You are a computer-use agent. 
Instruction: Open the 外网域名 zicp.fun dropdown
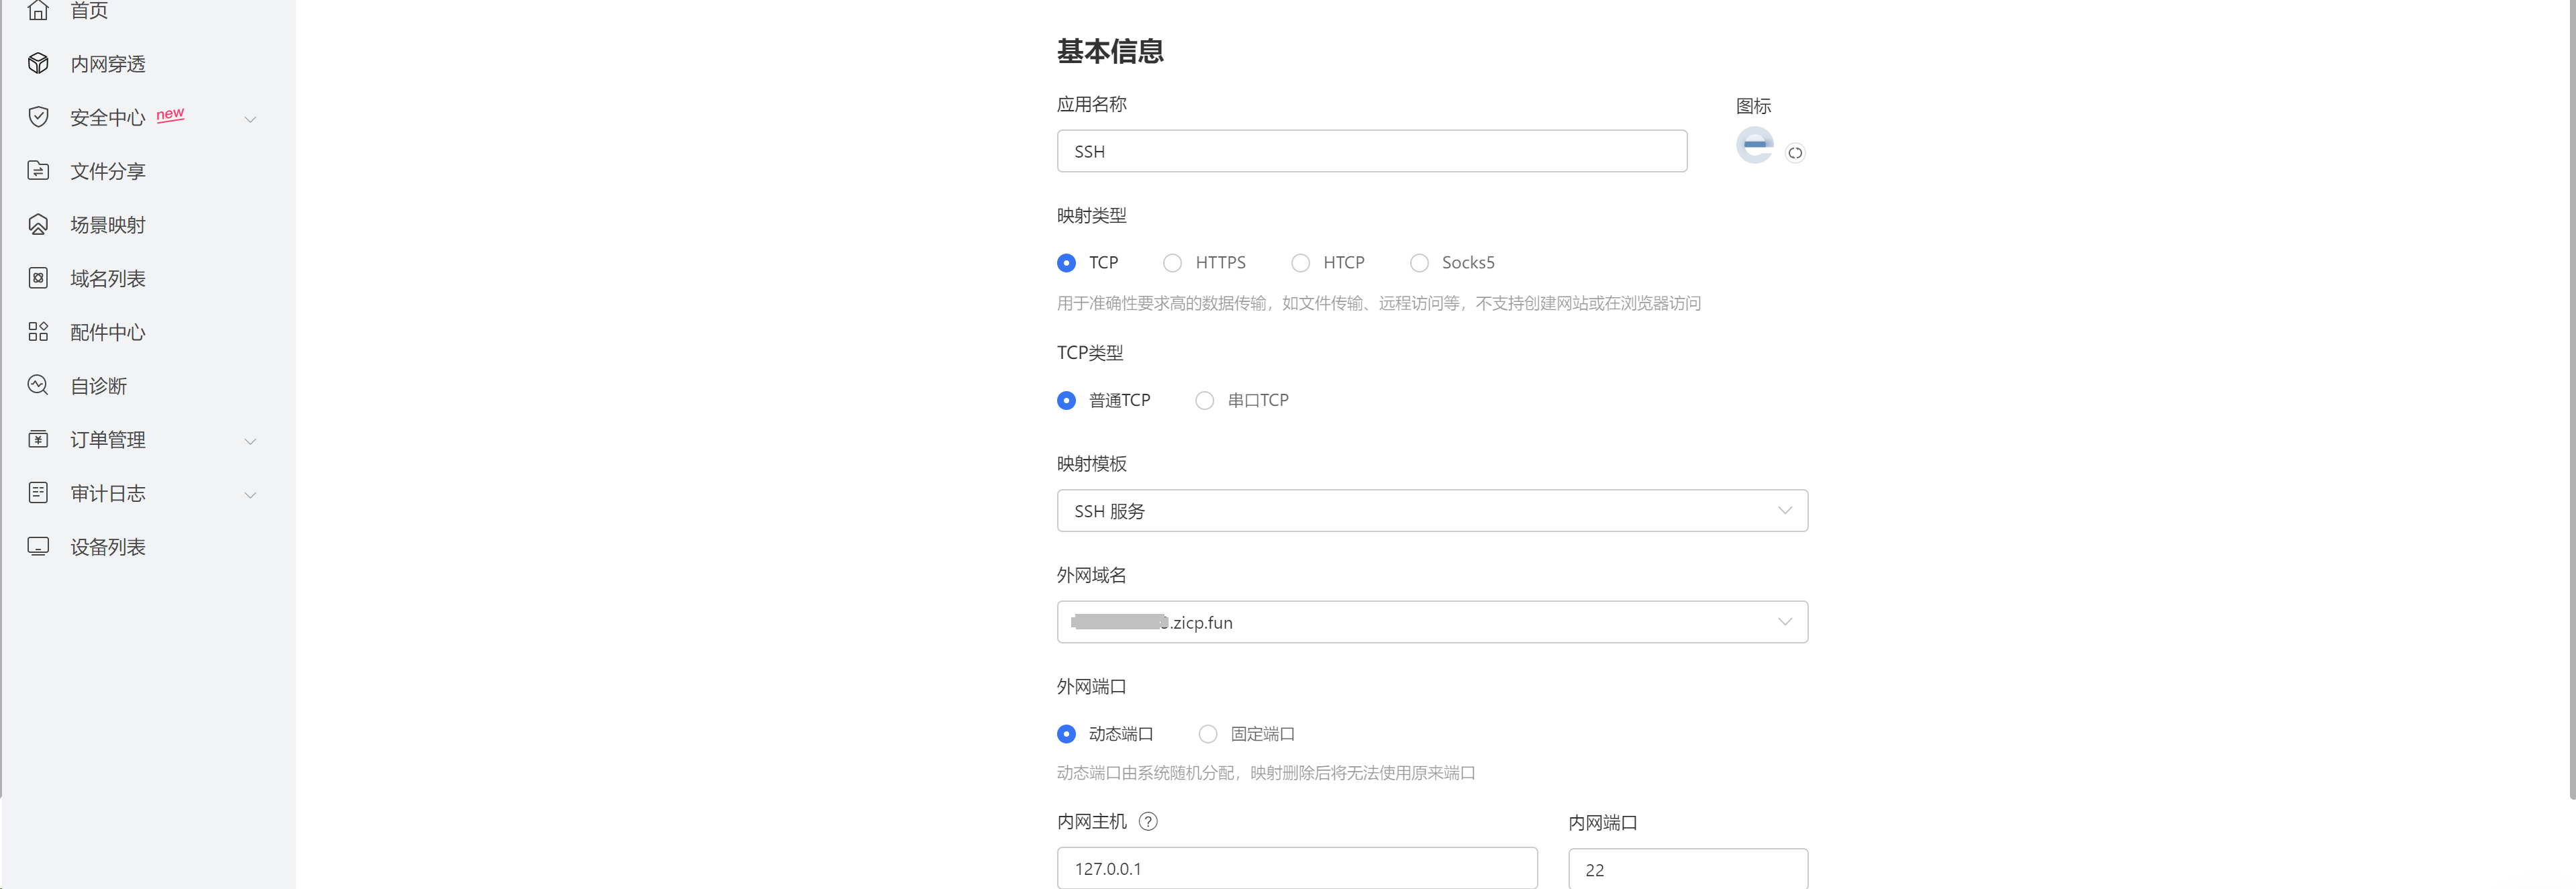click(1432, 622)
